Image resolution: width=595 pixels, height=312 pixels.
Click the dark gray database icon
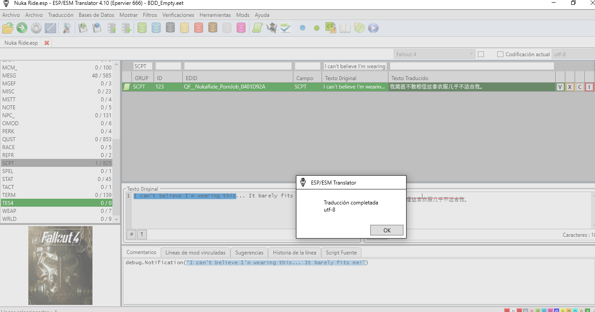point(170,28)
